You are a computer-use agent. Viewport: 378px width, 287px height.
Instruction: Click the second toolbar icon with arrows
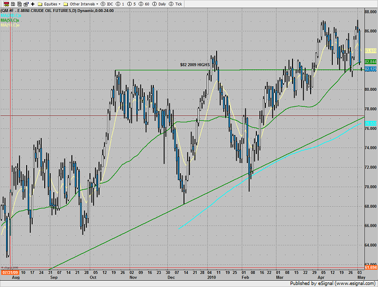(13, 4)
